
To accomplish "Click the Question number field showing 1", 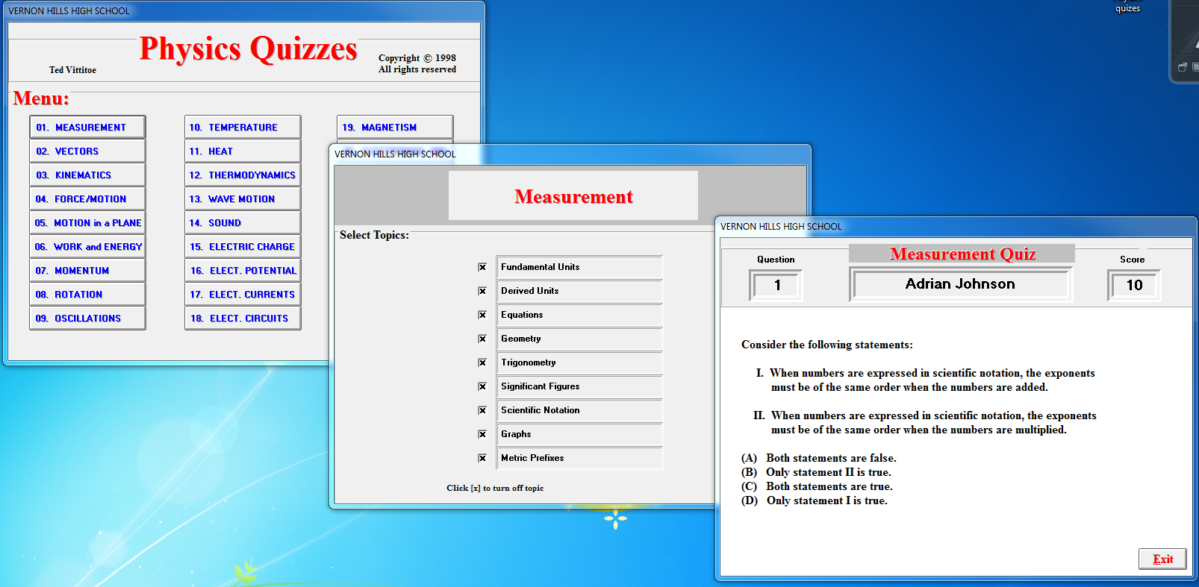I will tap(776, 285).
